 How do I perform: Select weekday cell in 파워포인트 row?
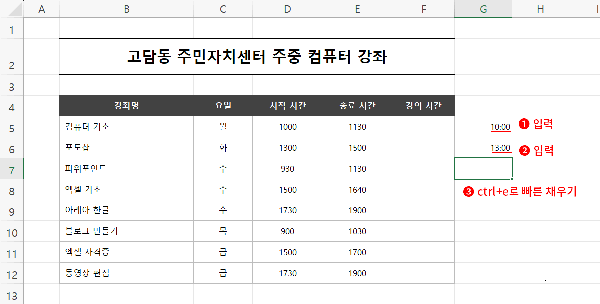[223, 169]
